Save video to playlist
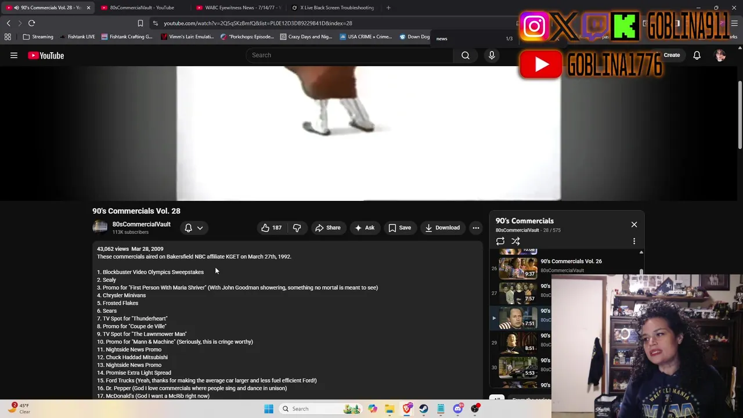743x418 pixels. pyautogui.click(x=400, y=228)
